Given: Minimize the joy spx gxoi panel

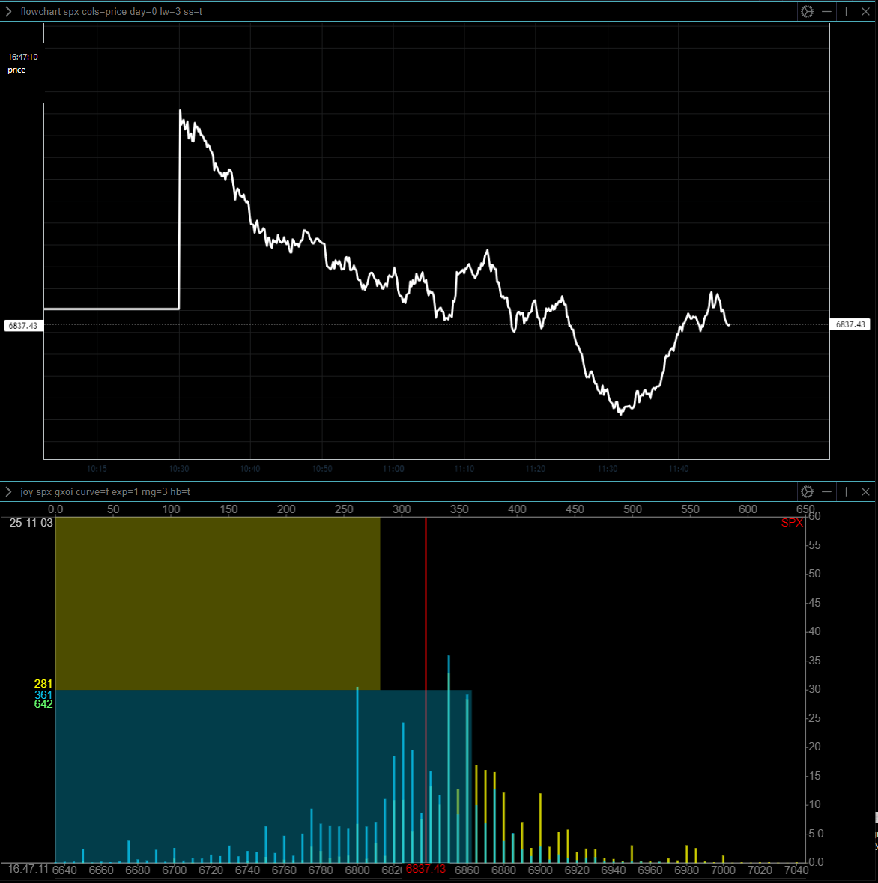Looking at the screenshot, I should pyautogui.click(x=826, y=491).
